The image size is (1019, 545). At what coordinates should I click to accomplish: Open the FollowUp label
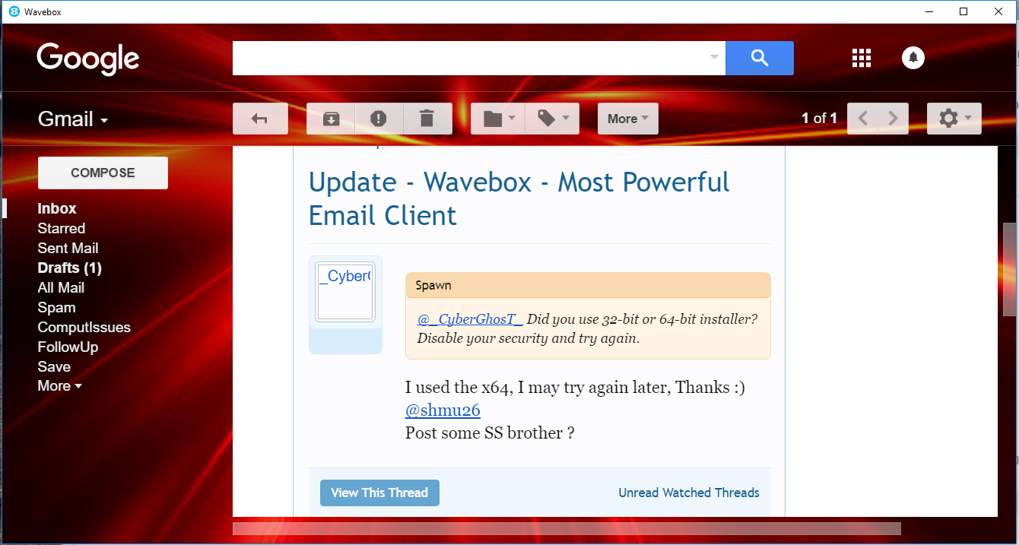click(68, 347)
